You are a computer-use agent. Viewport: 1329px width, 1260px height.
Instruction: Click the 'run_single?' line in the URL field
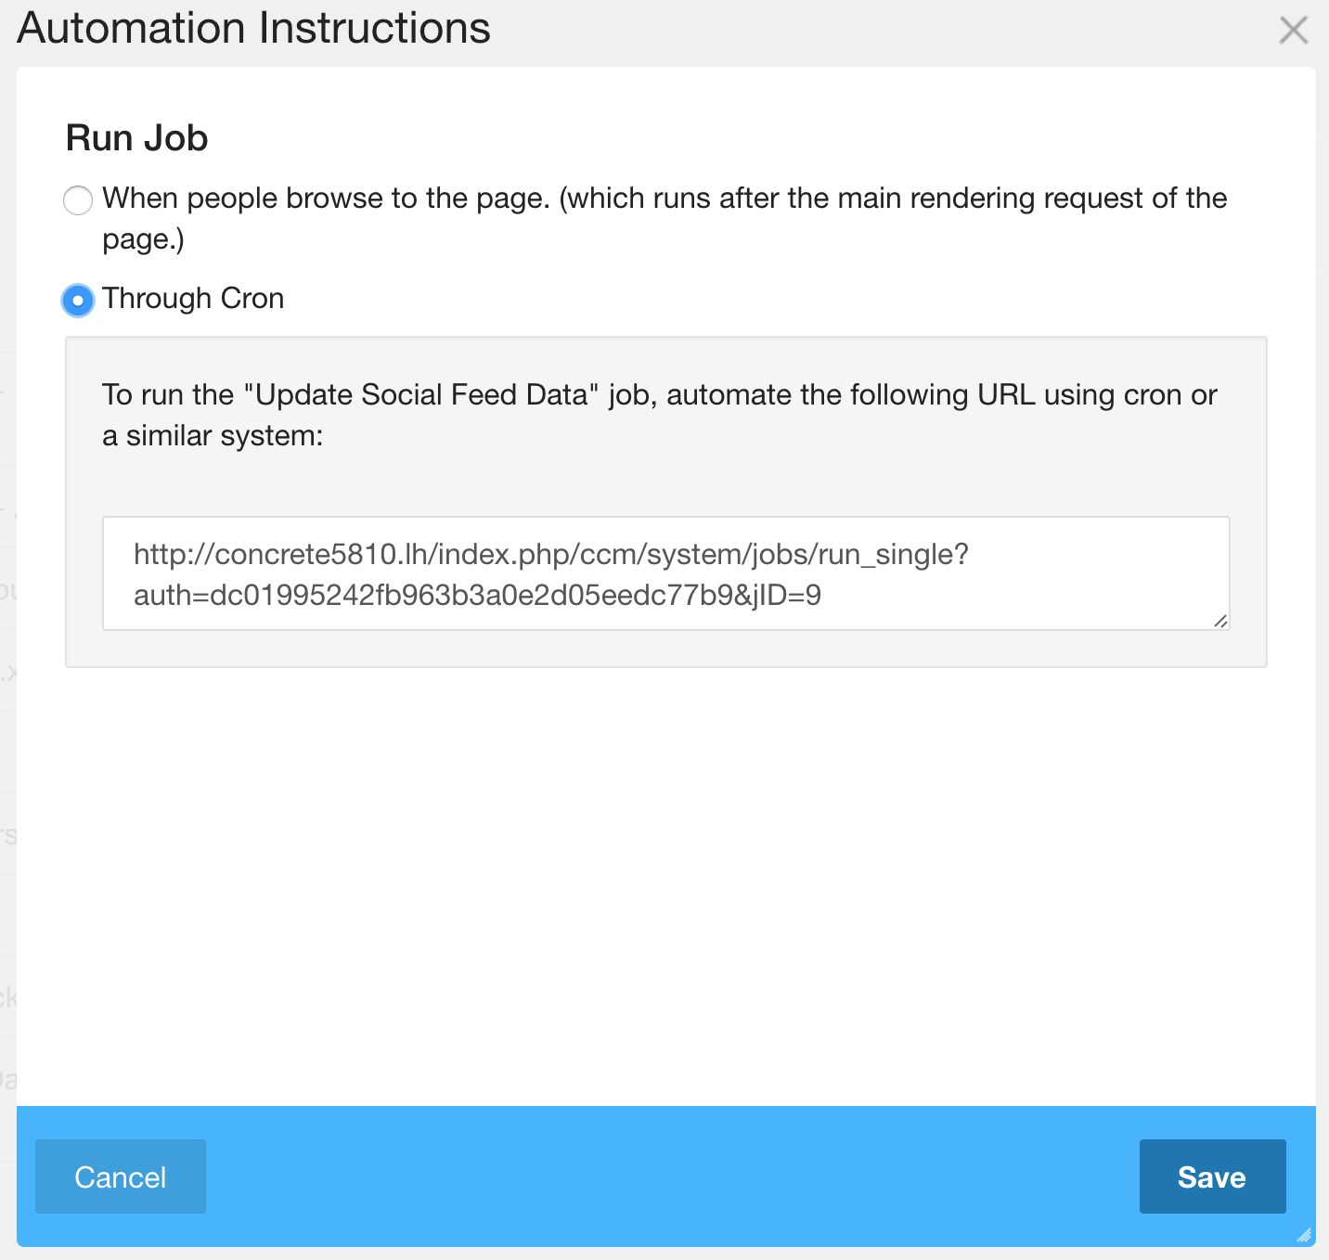pos(549,555)
